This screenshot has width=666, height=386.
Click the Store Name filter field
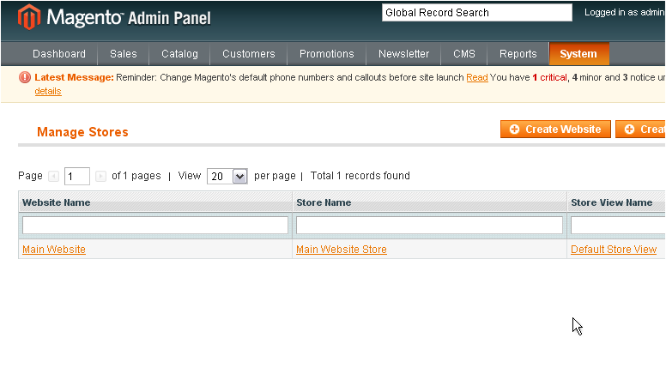(x=429, y=226)
